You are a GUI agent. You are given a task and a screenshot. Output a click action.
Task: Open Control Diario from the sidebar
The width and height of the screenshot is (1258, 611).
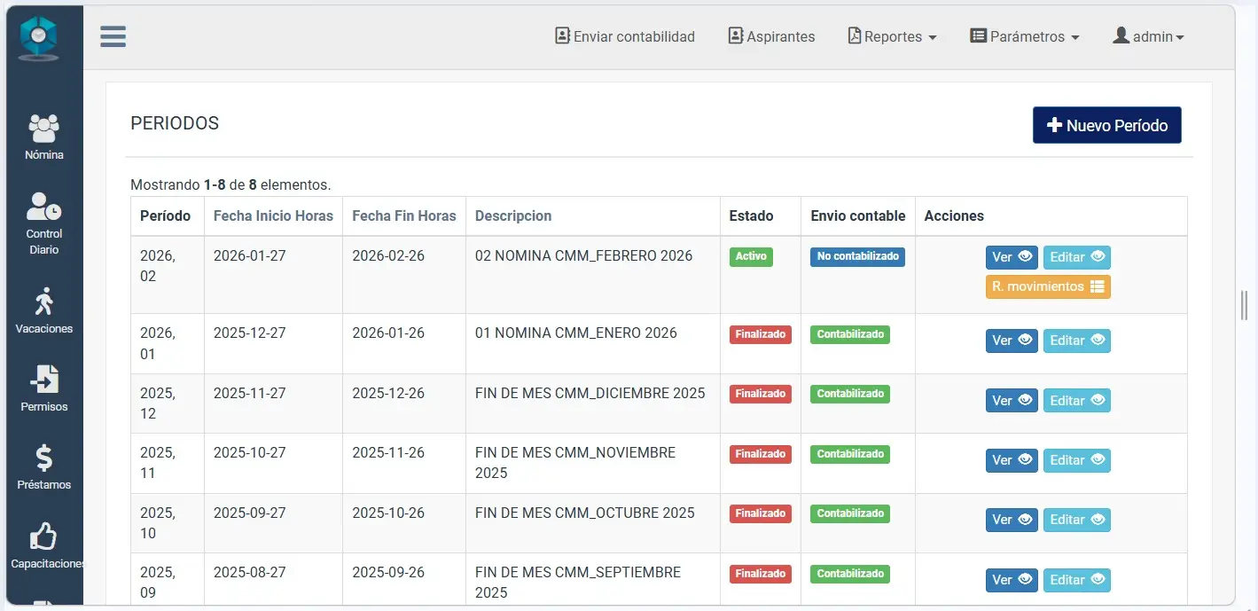43,223
